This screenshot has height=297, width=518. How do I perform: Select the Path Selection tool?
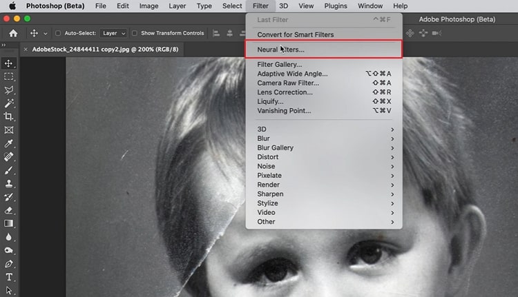[x=8, y=290]
